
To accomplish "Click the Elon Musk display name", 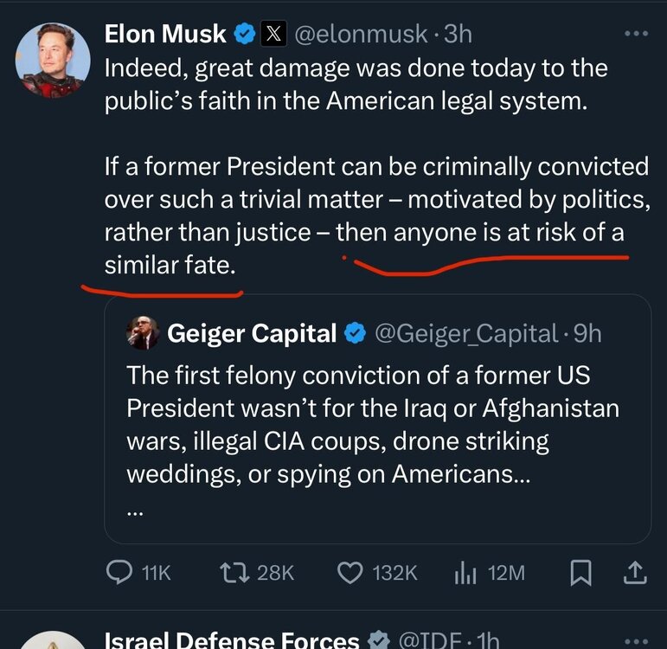I will click(165, 34).
